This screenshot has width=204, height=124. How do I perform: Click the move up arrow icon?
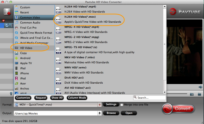click(11, 94)
